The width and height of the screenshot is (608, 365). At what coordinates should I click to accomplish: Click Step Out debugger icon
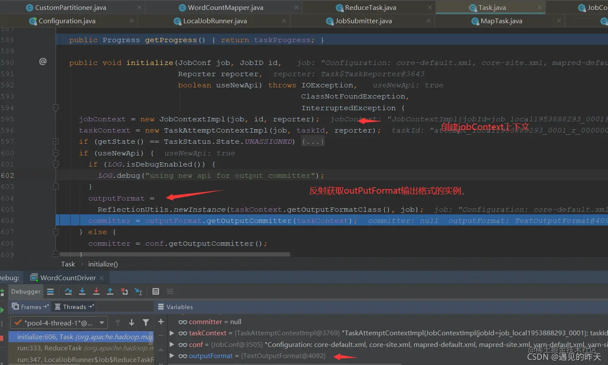point(110,291)
